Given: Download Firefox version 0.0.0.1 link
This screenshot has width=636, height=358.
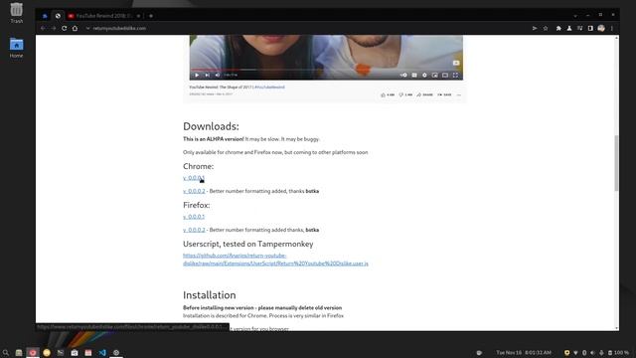Looking at the screenshot, I should (x=194, y=217).
